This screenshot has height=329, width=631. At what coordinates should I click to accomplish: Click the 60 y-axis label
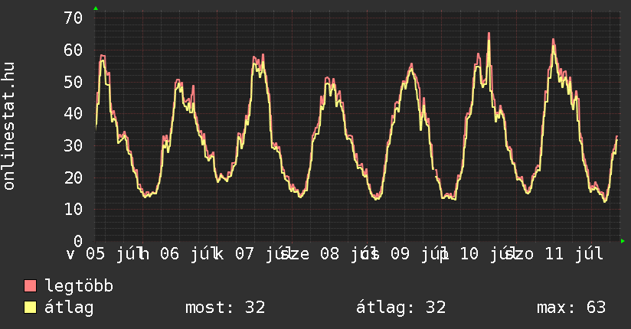tap(74, 50)
